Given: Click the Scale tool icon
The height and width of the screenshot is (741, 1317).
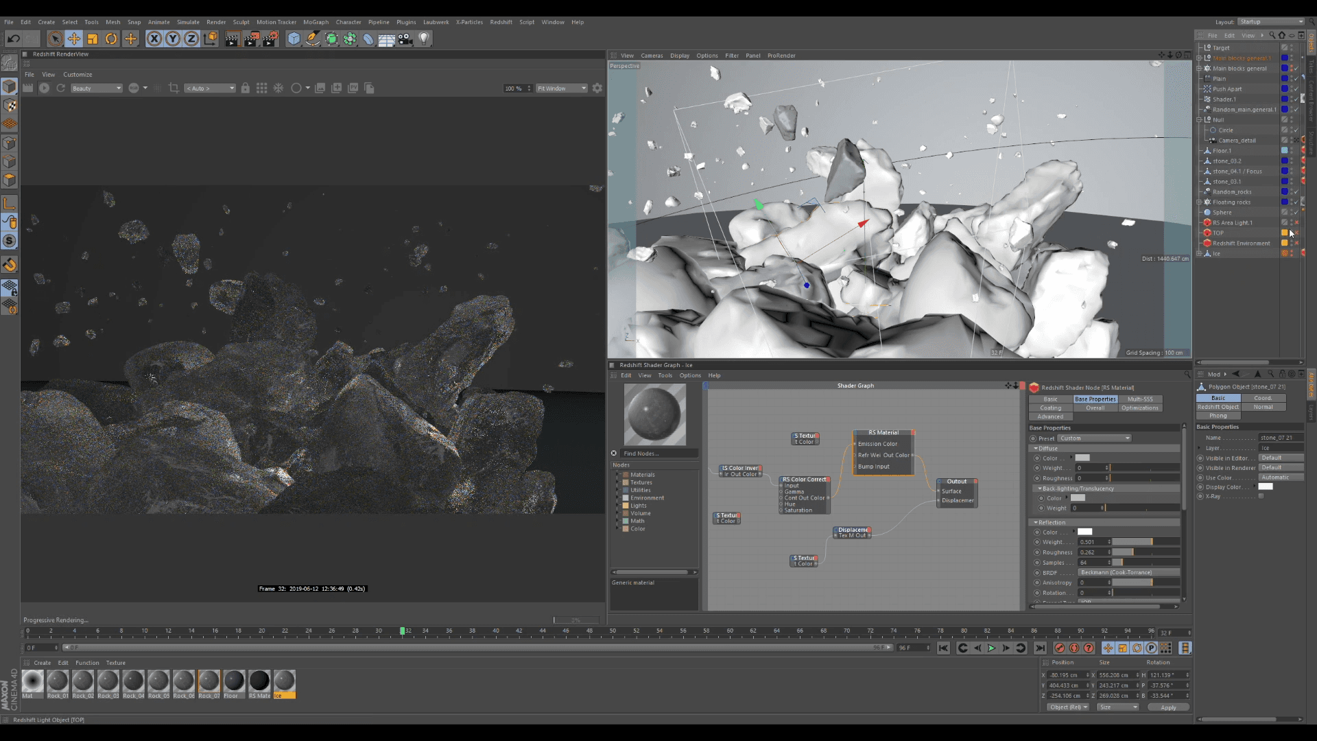Looking at the screenshot, I should tap(93, 39).
